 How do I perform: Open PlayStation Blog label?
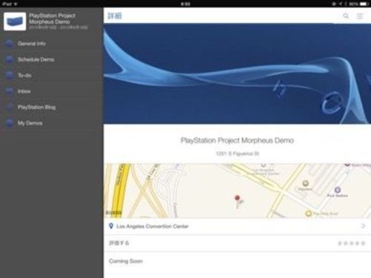[36, 107]
